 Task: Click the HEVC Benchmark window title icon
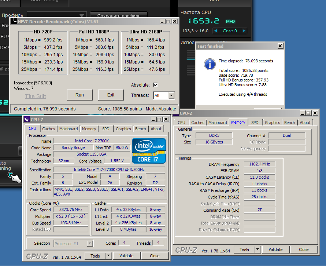14,21
